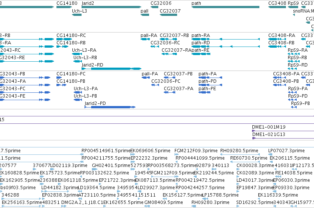Open the GM08409.5prime EST label

click(163, 202)
